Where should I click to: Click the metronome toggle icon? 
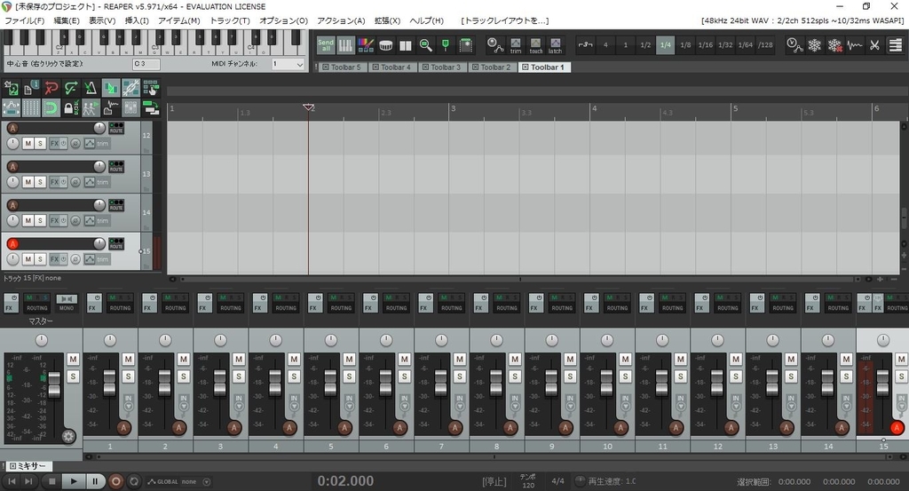click(91, 88)
